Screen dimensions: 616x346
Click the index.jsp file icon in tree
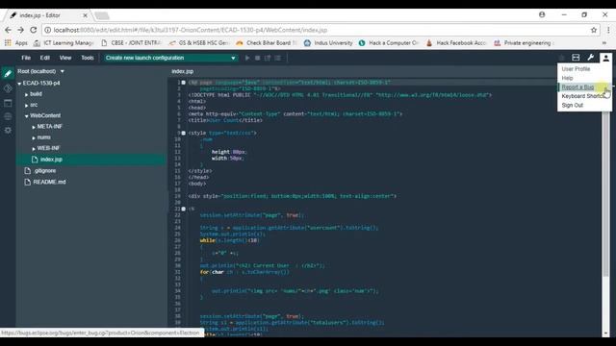pos(35,160)
